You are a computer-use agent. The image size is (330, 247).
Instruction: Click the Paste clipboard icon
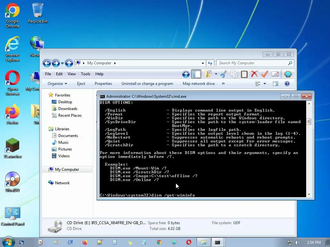click(244, 74)
